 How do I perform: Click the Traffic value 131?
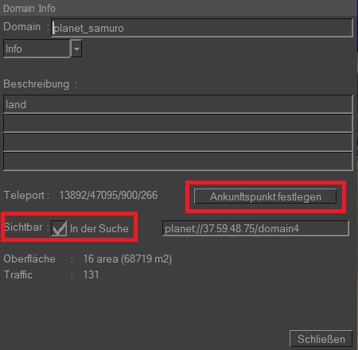91,274
